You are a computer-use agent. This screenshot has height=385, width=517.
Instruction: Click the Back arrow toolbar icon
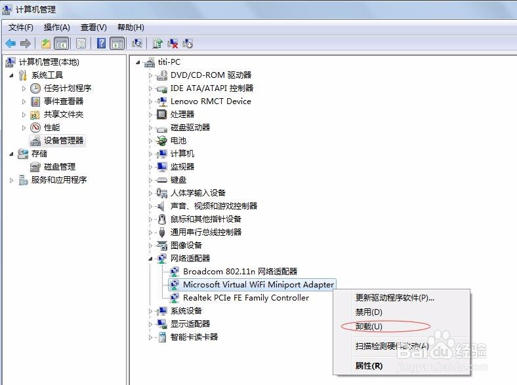point(10,43)
